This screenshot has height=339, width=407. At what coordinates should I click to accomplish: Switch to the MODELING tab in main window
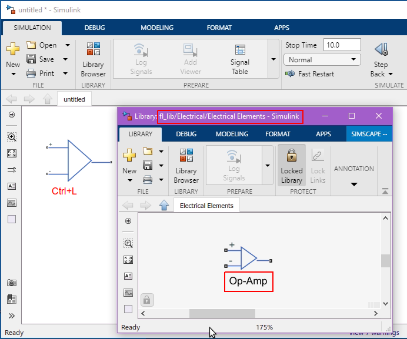[x=157, y=28]
